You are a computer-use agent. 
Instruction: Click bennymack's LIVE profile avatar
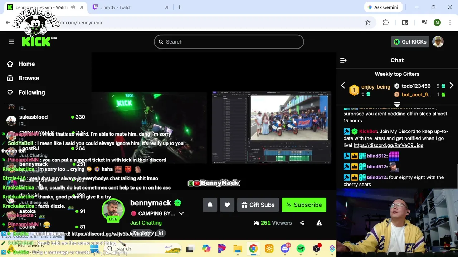(x=113, y=210)
